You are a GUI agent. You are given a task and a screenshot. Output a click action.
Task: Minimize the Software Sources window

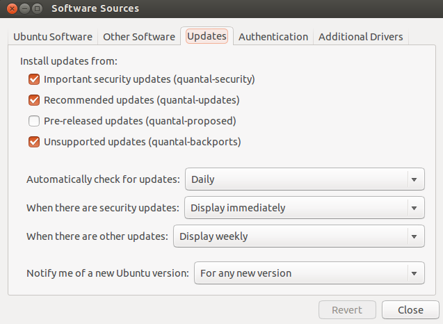tap(24, 9)
